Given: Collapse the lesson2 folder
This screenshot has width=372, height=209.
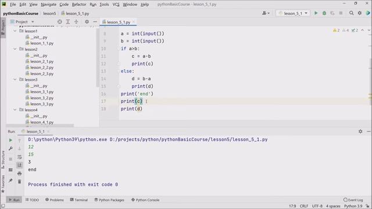Looking at the screenshot, I should pyautogui.click(x=15, y=49).
